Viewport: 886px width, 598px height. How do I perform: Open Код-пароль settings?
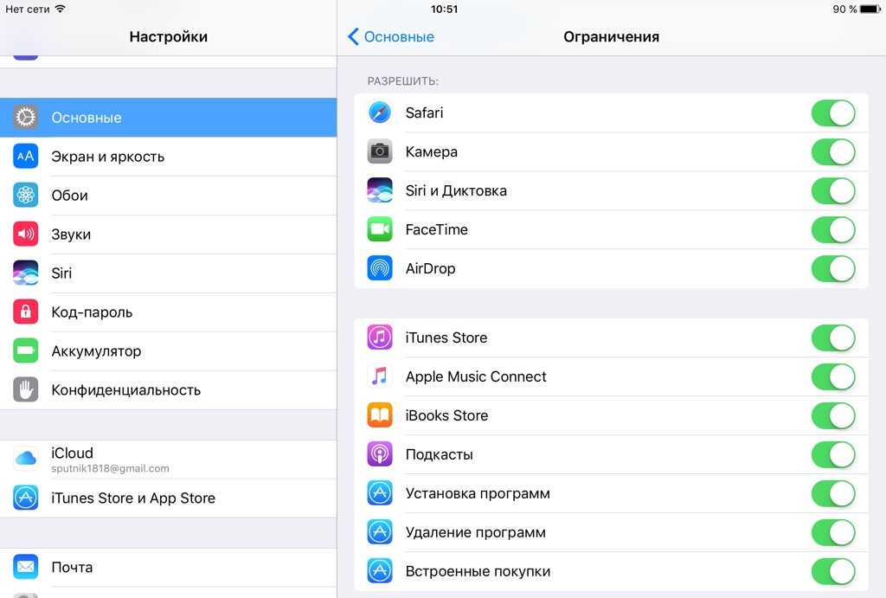tap(169, 312)
